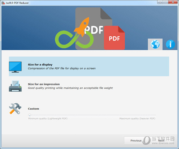The image size is (179, 149).
Task: Click 'Compression of the PDF file' description
Action: [62, 68]
